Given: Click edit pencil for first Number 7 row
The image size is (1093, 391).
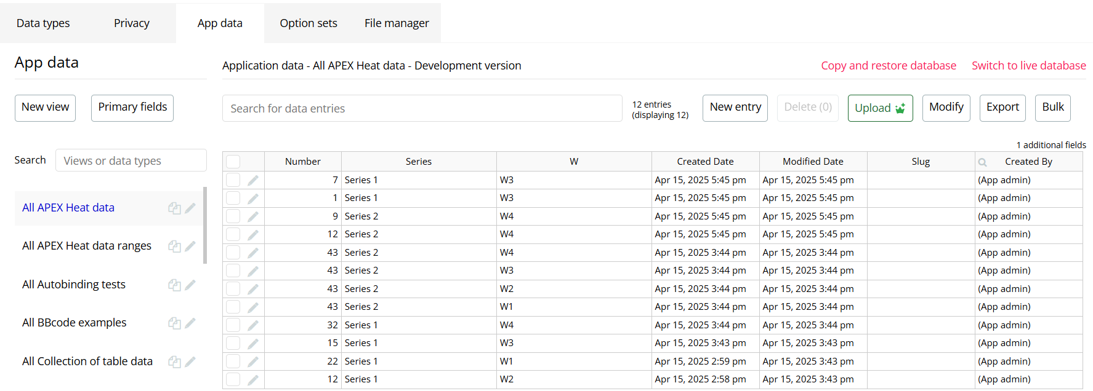Looking at the screenshot, I should 252,180.
